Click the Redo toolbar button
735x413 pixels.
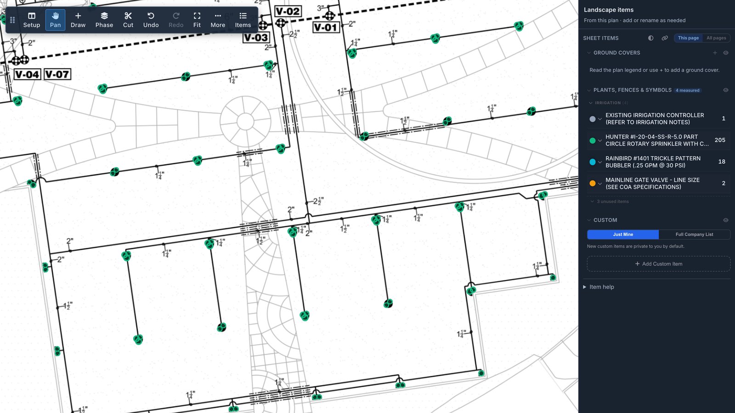click(176, 20)
